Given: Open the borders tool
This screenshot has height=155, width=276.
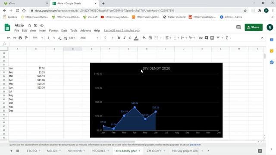Looking at the screenshot, I should (x=150, y=38).
